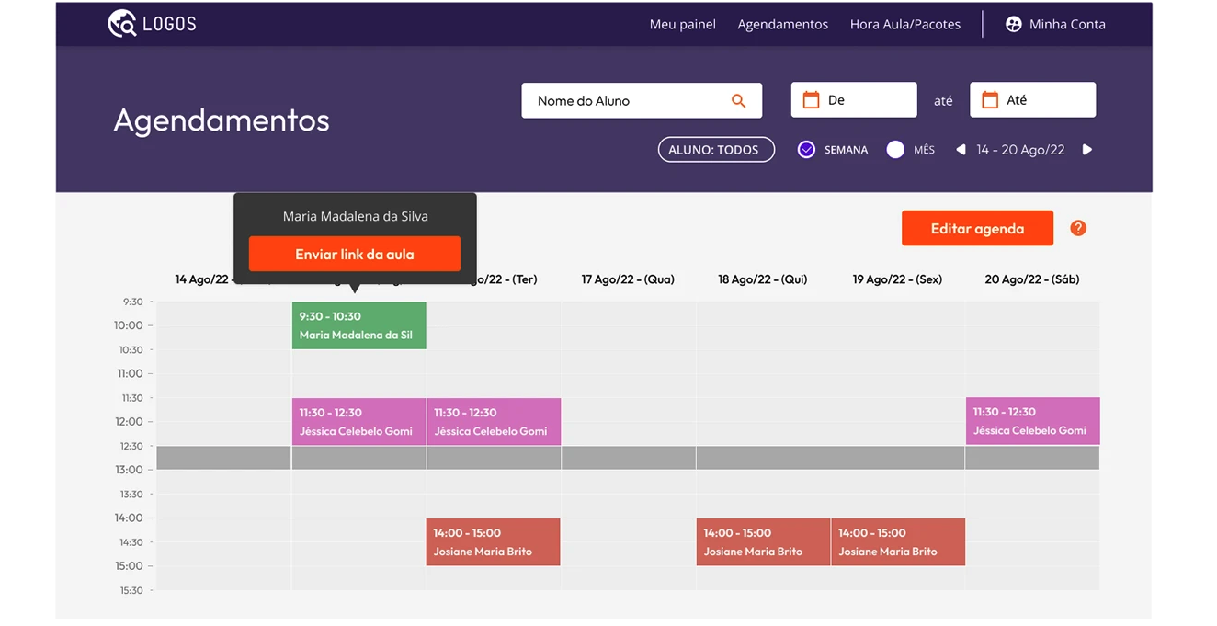
Task: Click the Minha Conta profile icon
Action: click(x=1014, y=25)
